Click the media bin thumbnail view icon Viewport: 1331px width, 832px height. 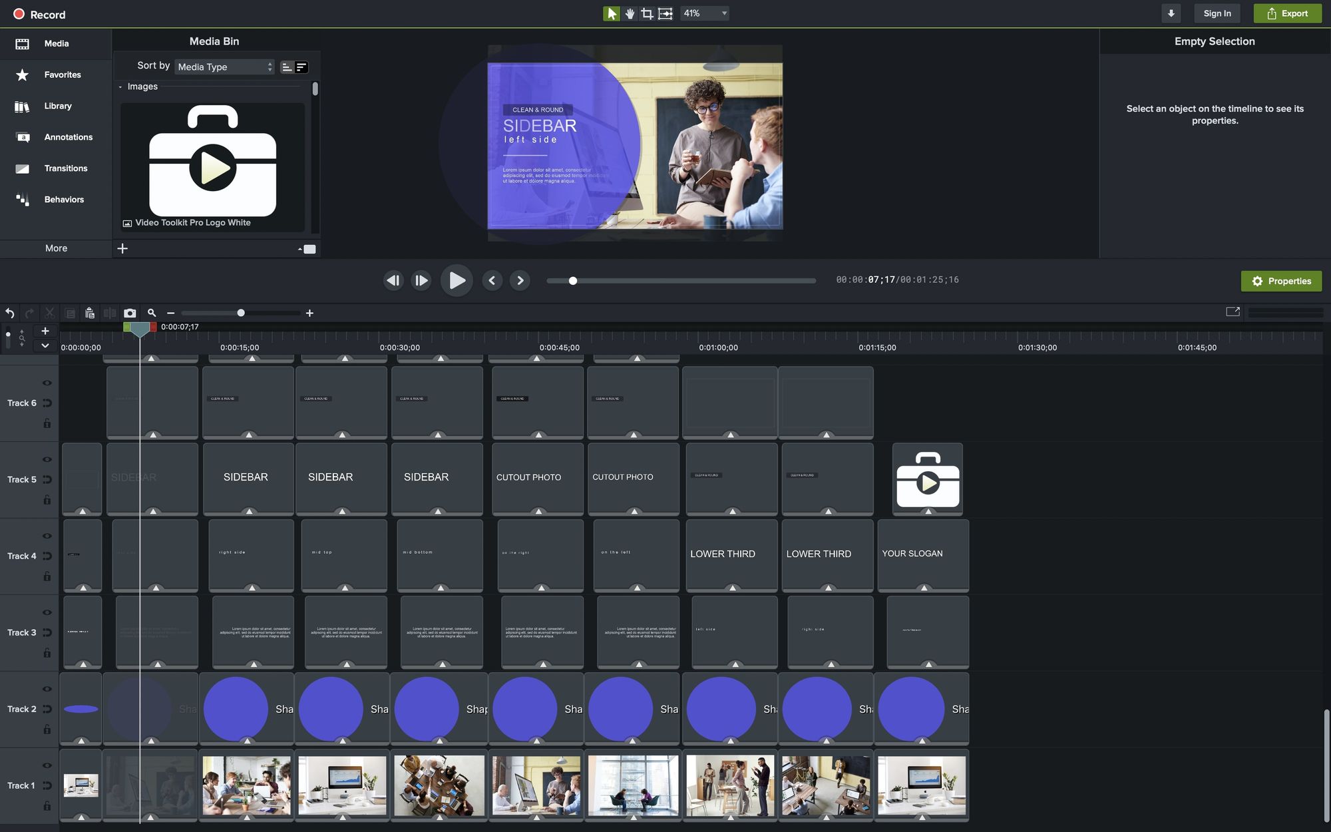[x=309, y=249]
